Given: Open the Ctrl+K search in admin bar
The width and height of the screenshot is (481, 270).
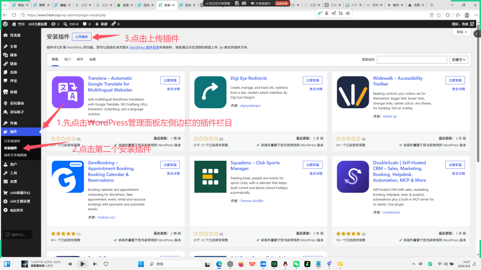Looking at the screenshot, I should click(71, 24).
